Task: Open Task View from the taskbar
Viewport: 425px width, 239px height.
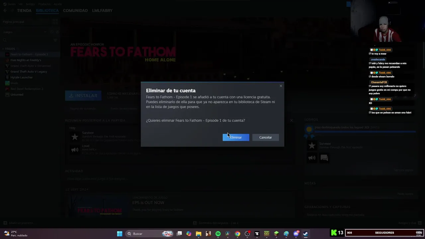Action: [179, 234]
